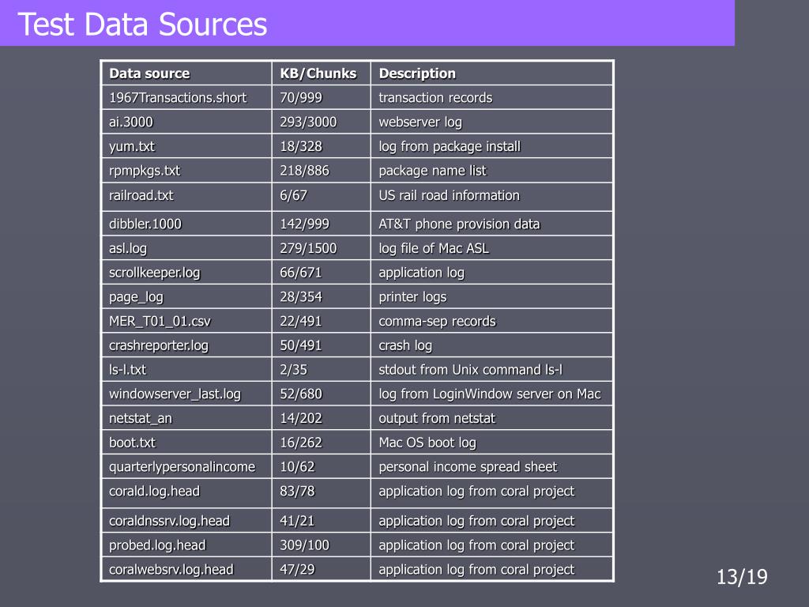Select the 309/100 value for probed.log.head
The image size is (809, 607).
point(304,545)
